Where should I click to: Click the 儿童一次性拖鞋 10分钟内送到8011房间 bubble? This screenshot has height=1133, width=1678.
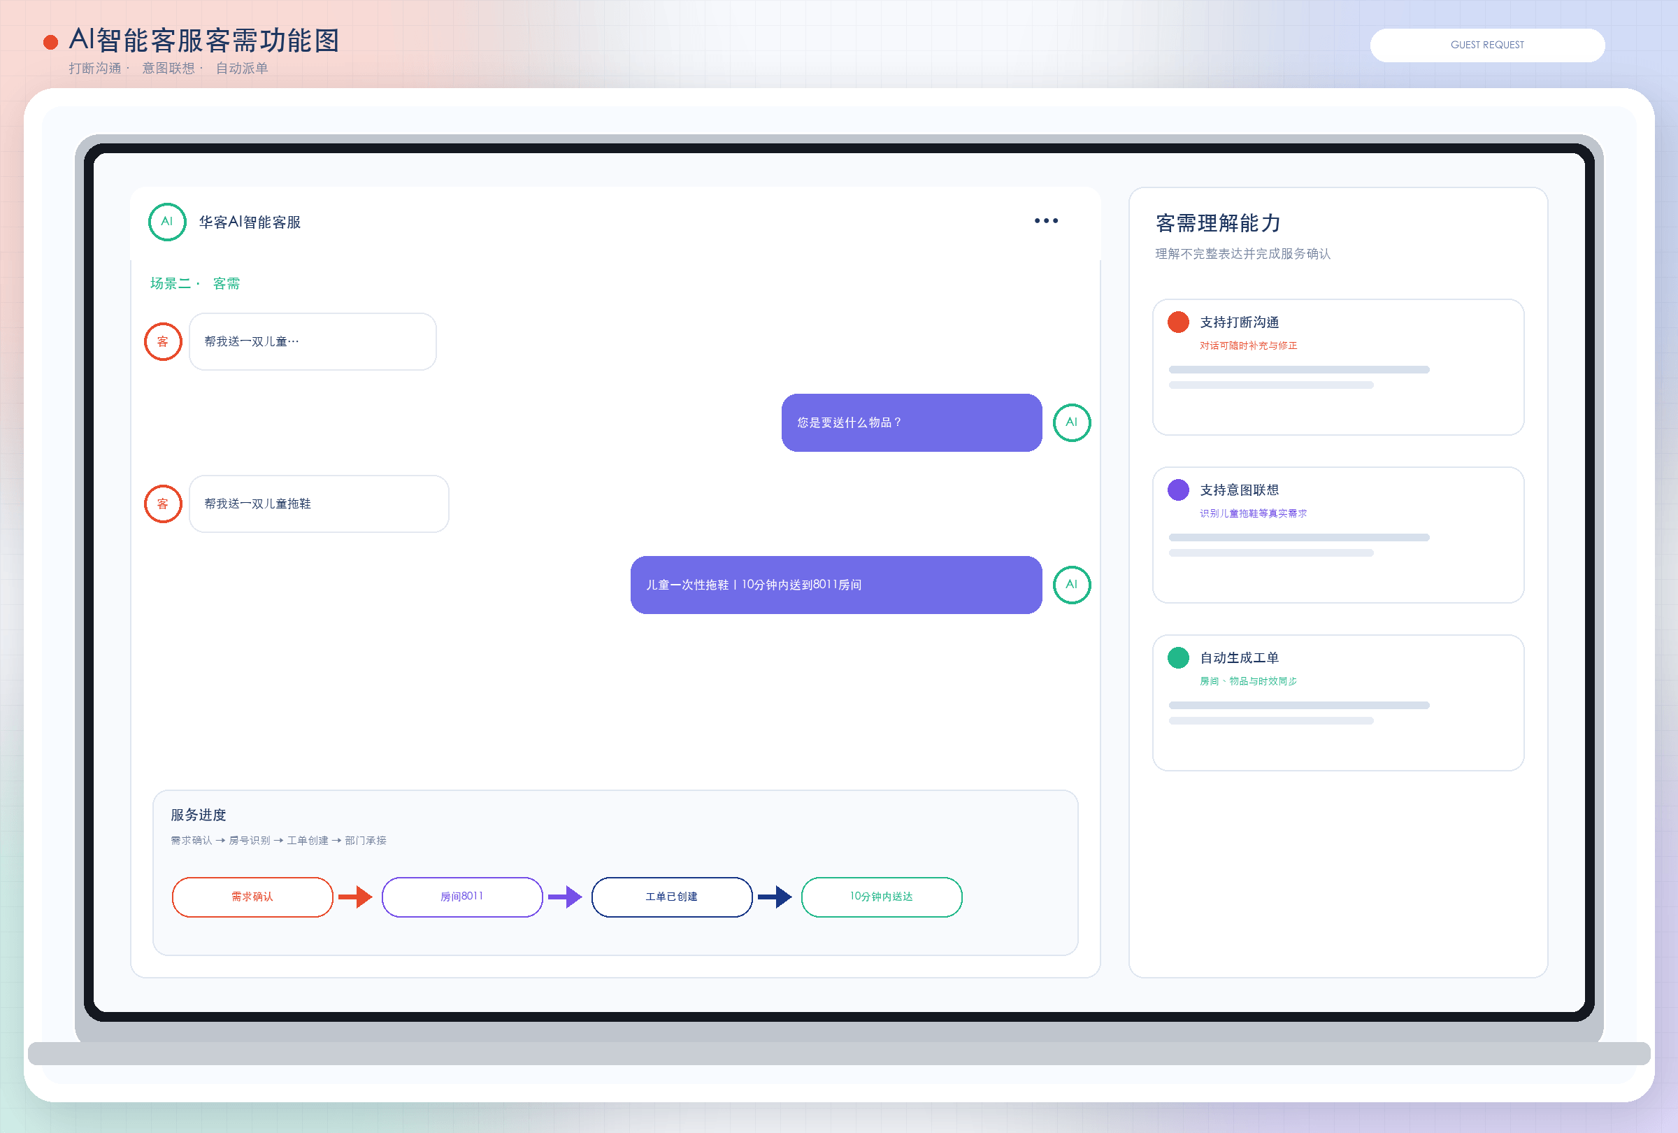tap(836, 585)
